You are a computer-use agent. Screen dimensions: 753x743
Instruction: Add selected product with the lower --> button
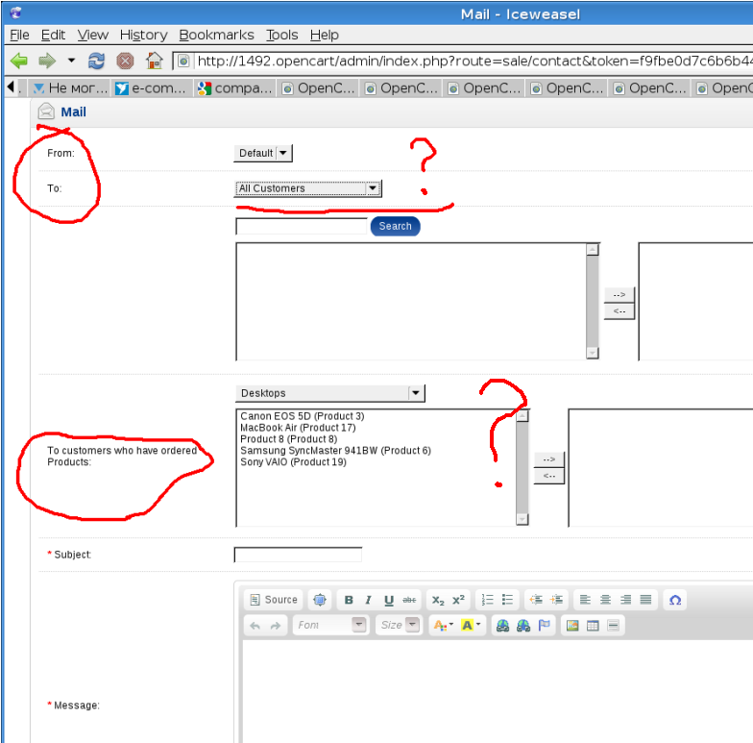pos(549,459)
